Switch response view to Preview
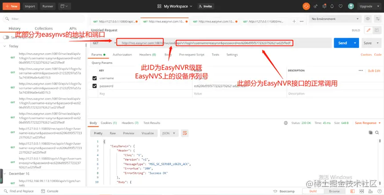 pos(128,133)
